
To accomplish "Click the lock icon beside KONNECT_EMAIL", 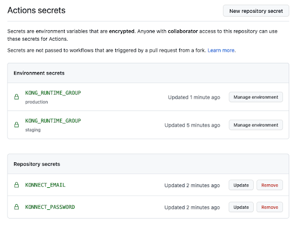I will (x=17, y=185).
